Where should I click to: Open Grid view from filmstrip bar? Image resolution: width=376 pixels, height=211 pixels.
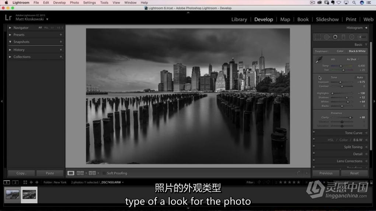(25, 182)
